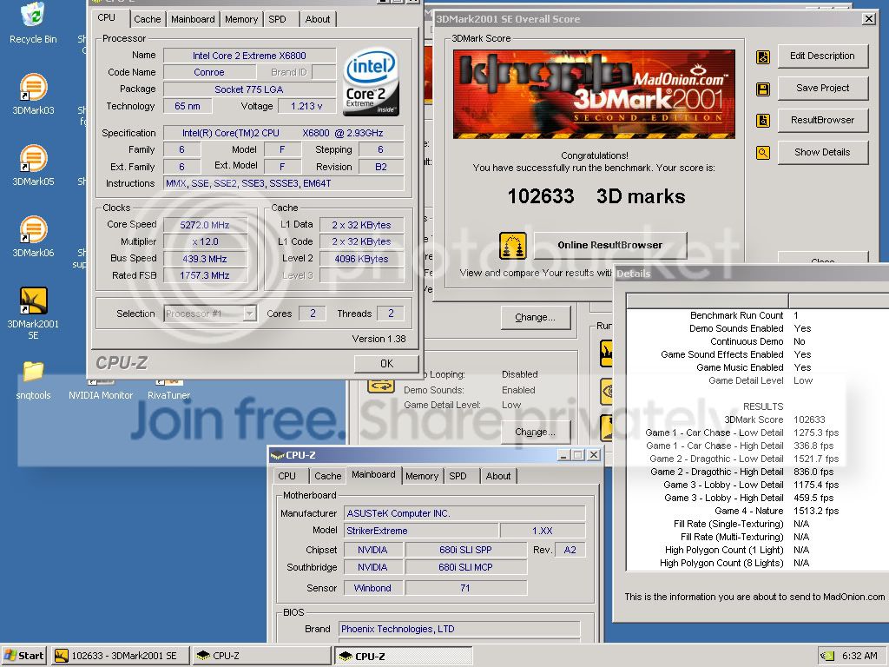
Task: Click the Intel Core 2 Extreme logo
Action: 372,83
